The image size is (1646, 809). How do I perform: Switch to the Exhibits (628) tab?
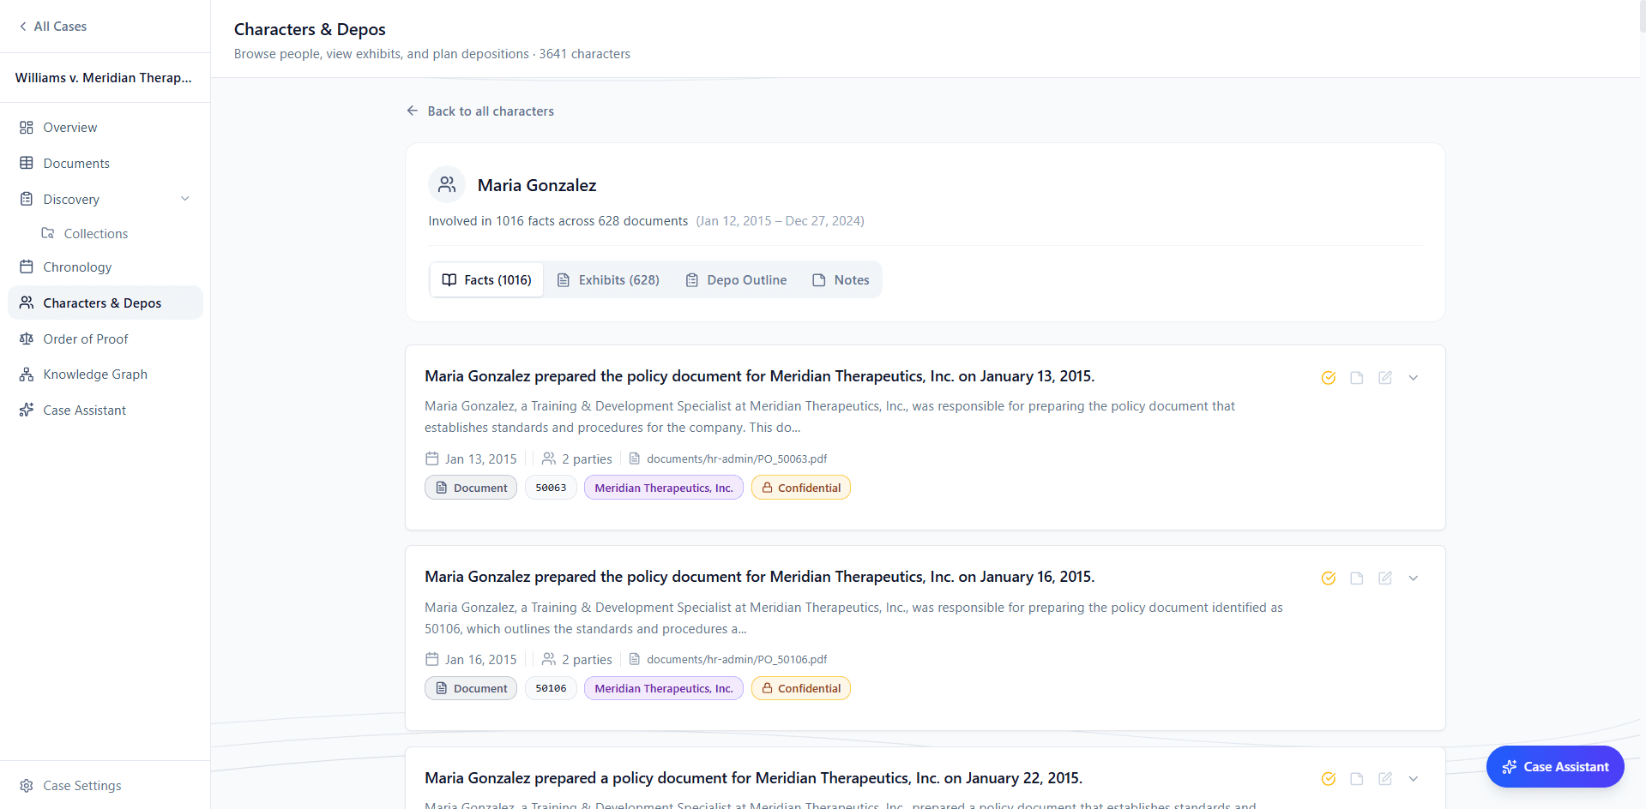pyautogui.click(x=608, y=280)
